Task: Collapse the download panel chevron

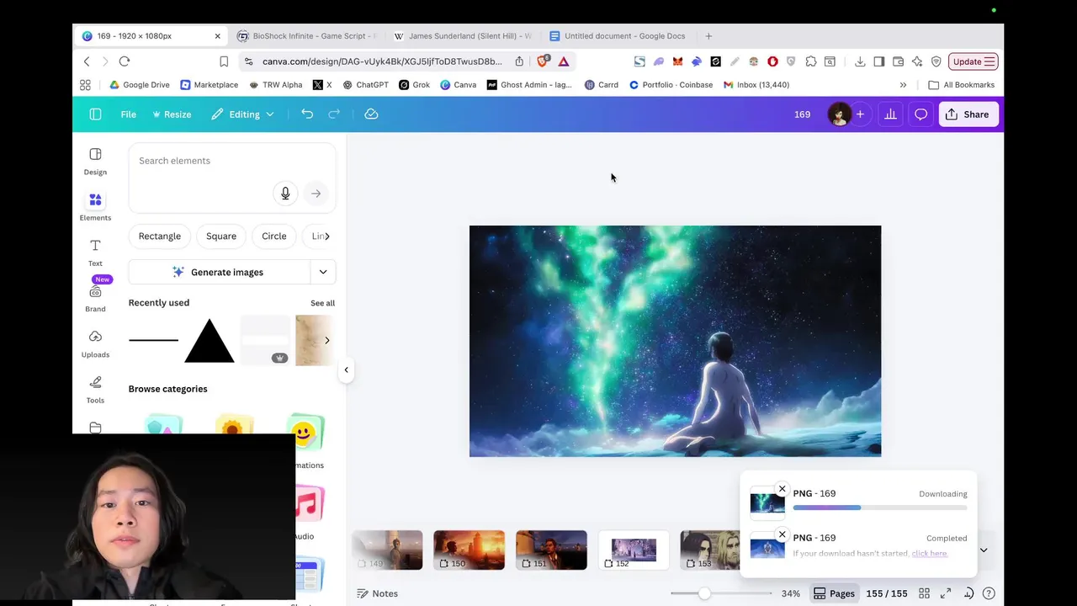Action: (983, 550)
